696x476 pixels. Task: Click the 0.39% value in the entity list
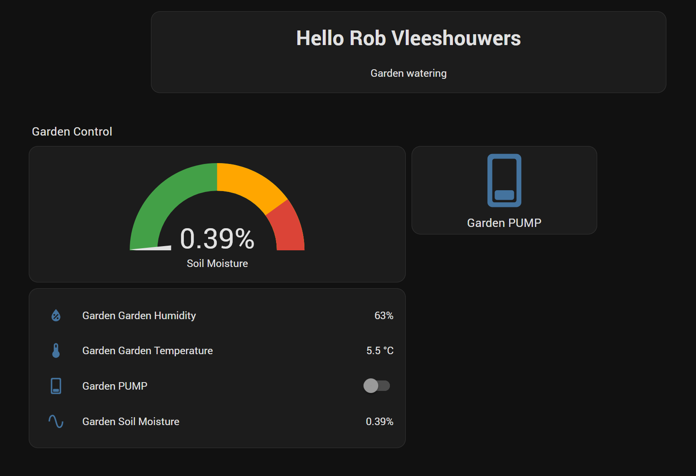click(x=379, y=421)
